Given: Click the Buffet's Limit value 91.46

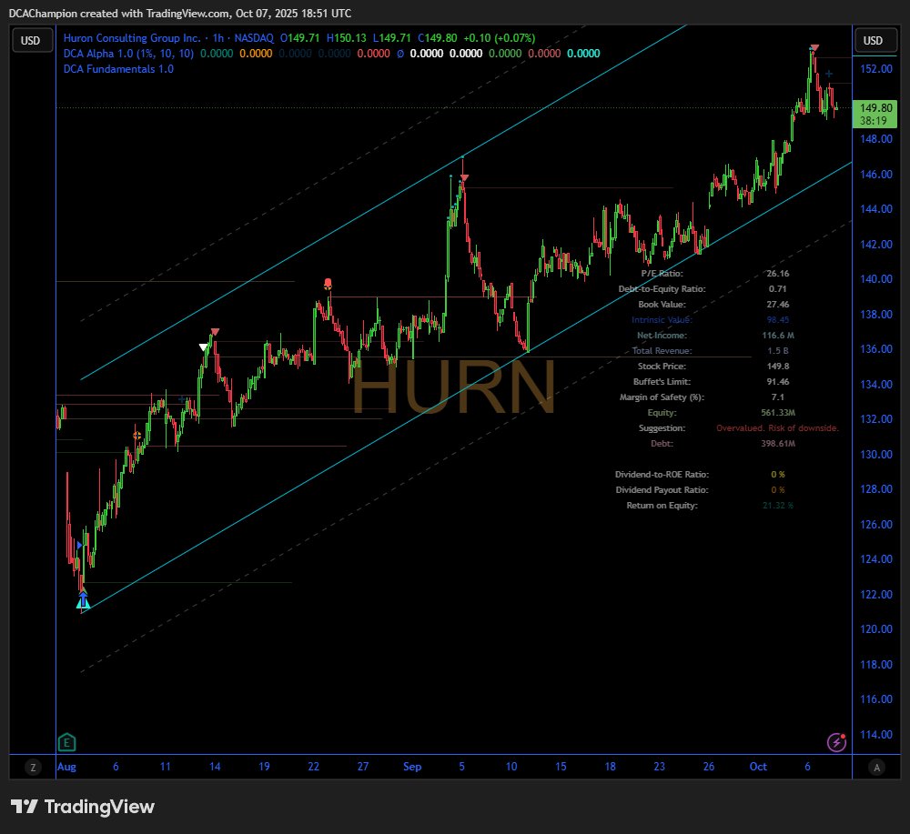Looking at the screenshot, I should coord(778,382).
